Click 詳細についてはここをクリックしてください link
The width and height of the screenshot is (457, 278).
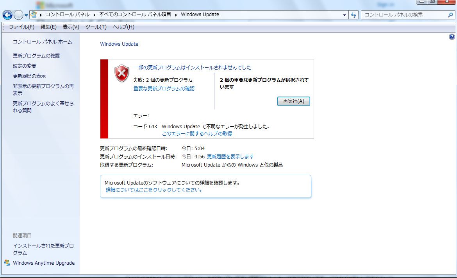tap(154, 190)
